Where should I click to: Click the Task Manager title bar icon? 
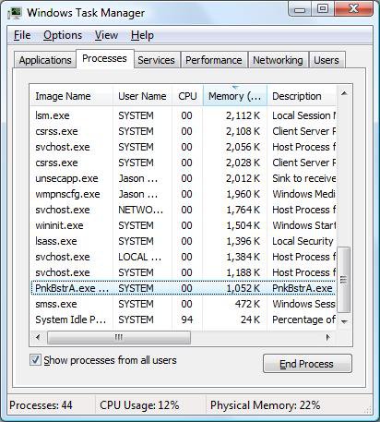[15, 13]
